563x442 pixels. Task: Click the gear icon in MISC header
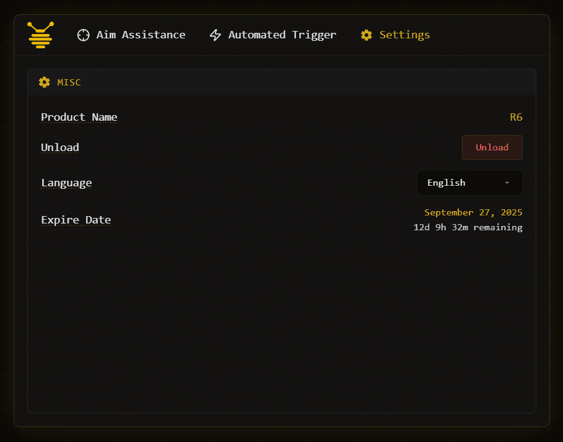point(44,82)
